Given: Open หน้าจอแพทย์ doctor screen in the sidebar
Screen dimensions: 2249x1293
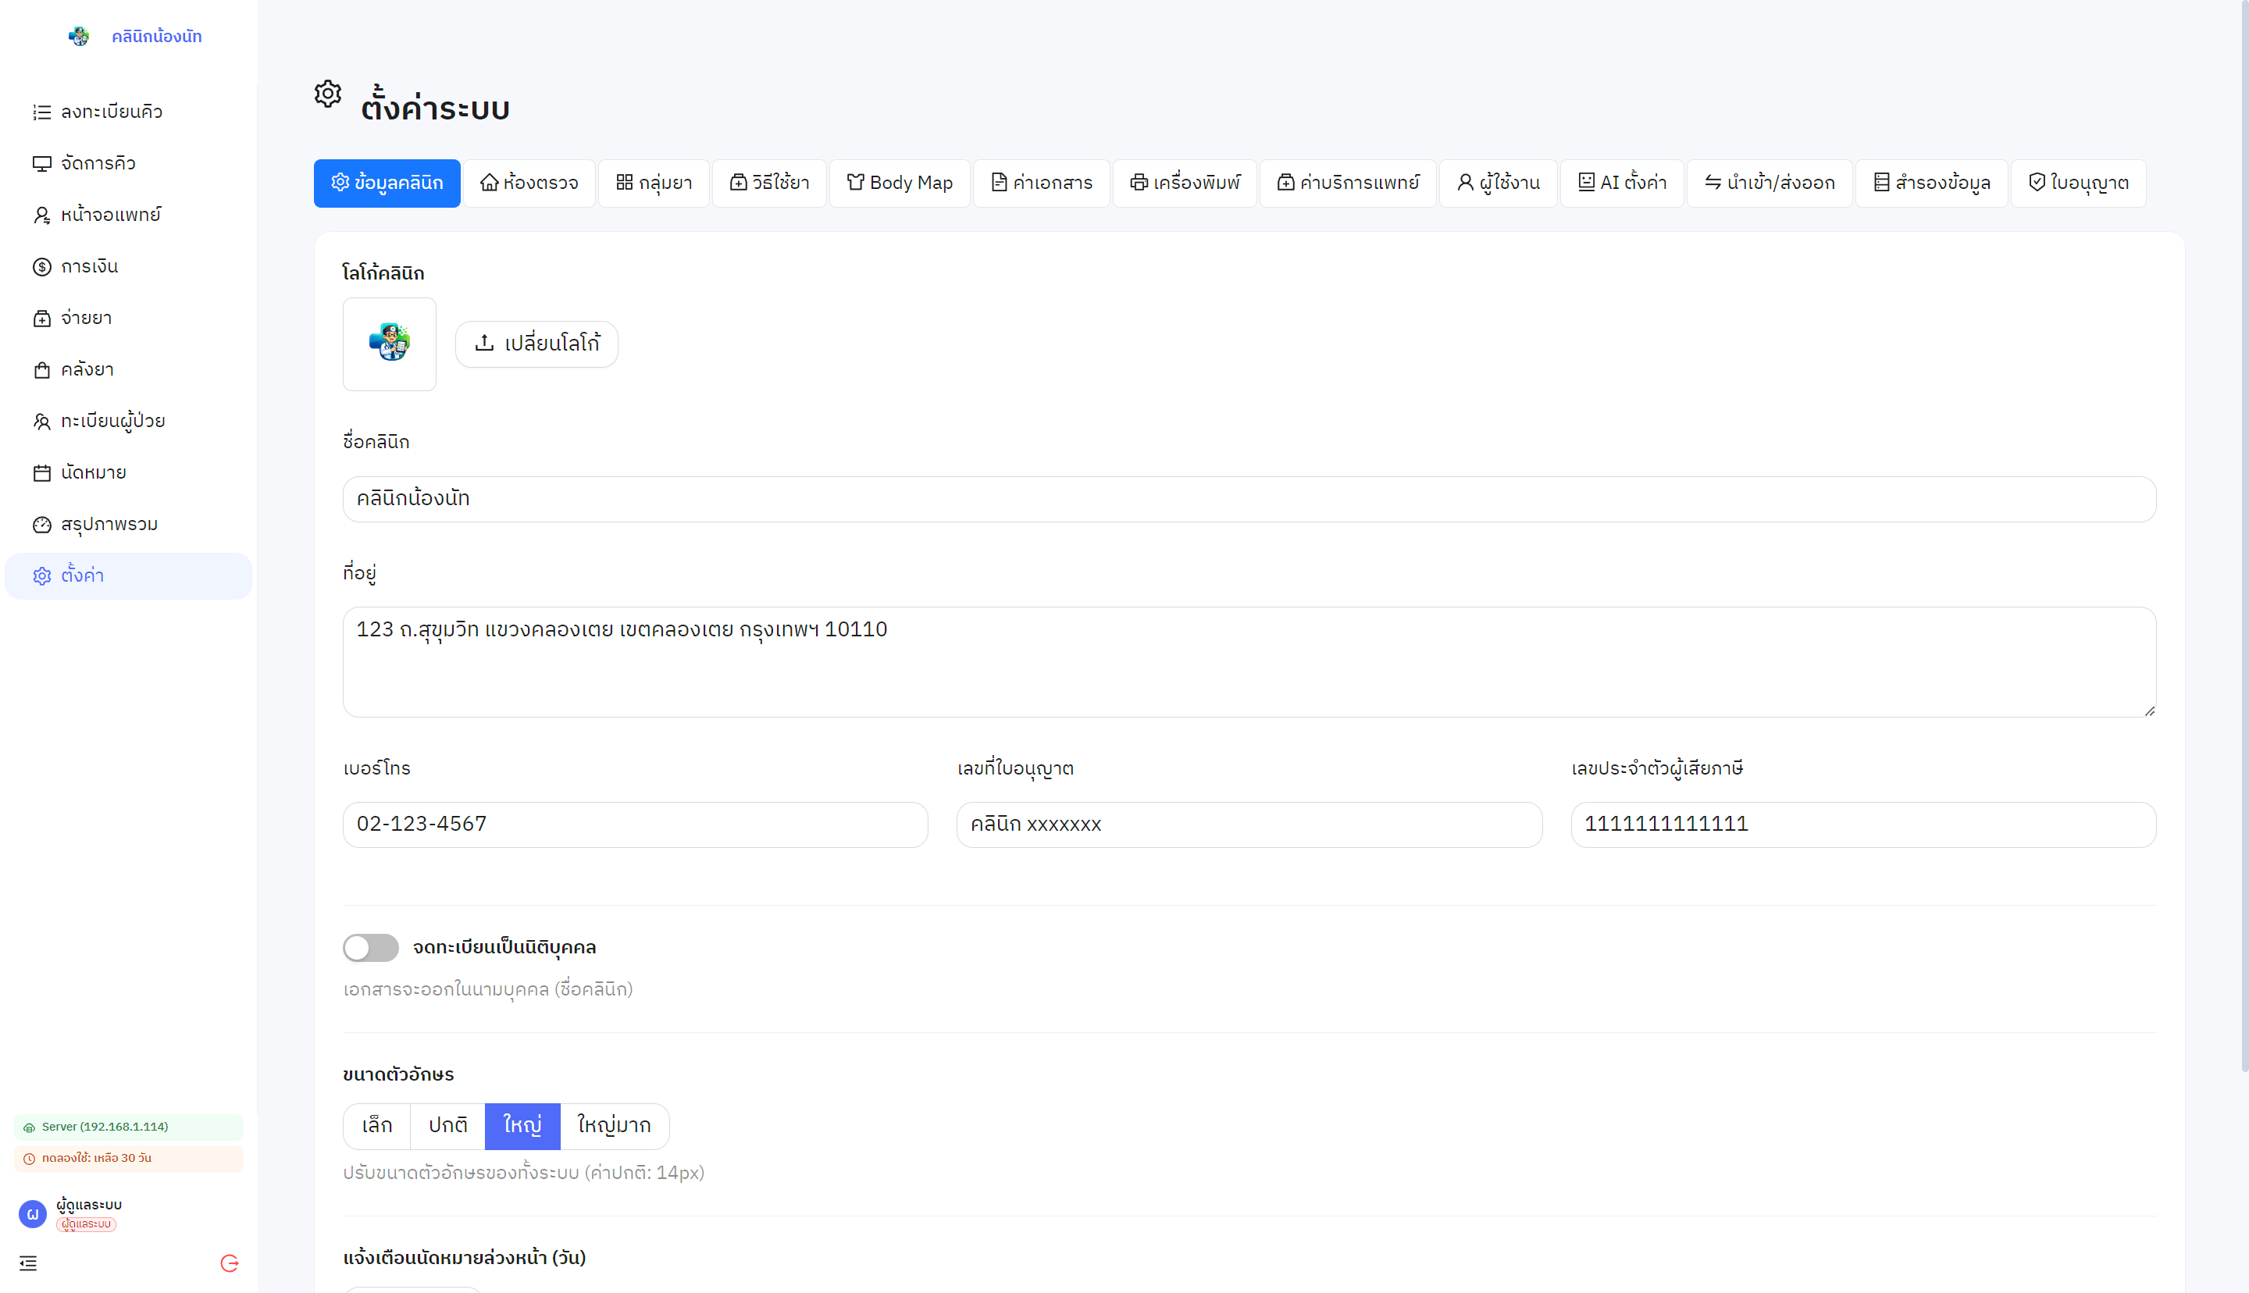Looking at the screenshot, I should 110,215.
